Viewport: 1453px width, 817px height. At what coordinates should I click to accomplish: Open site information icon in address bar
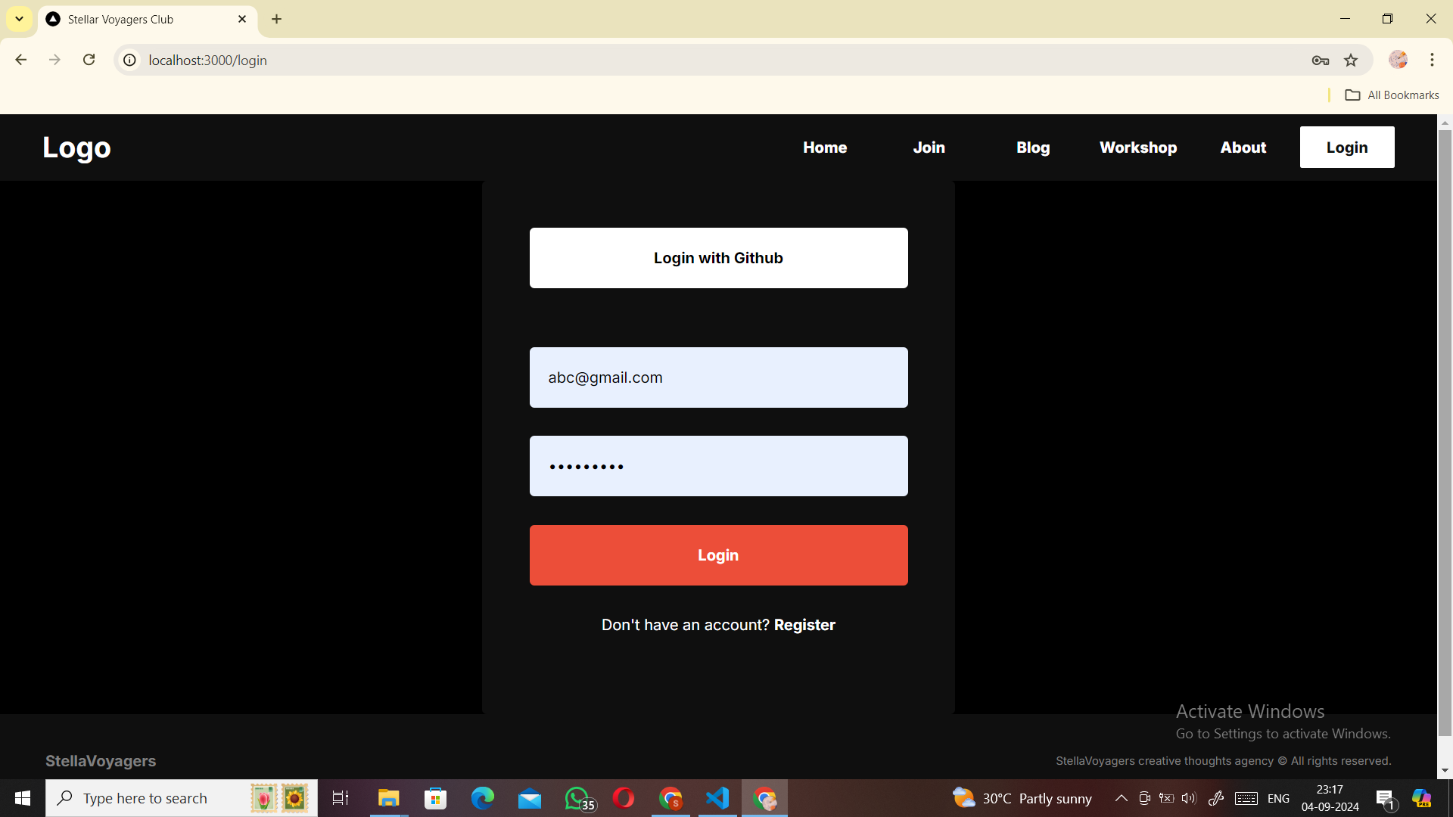pyautogui.click(x=130, y=61)
